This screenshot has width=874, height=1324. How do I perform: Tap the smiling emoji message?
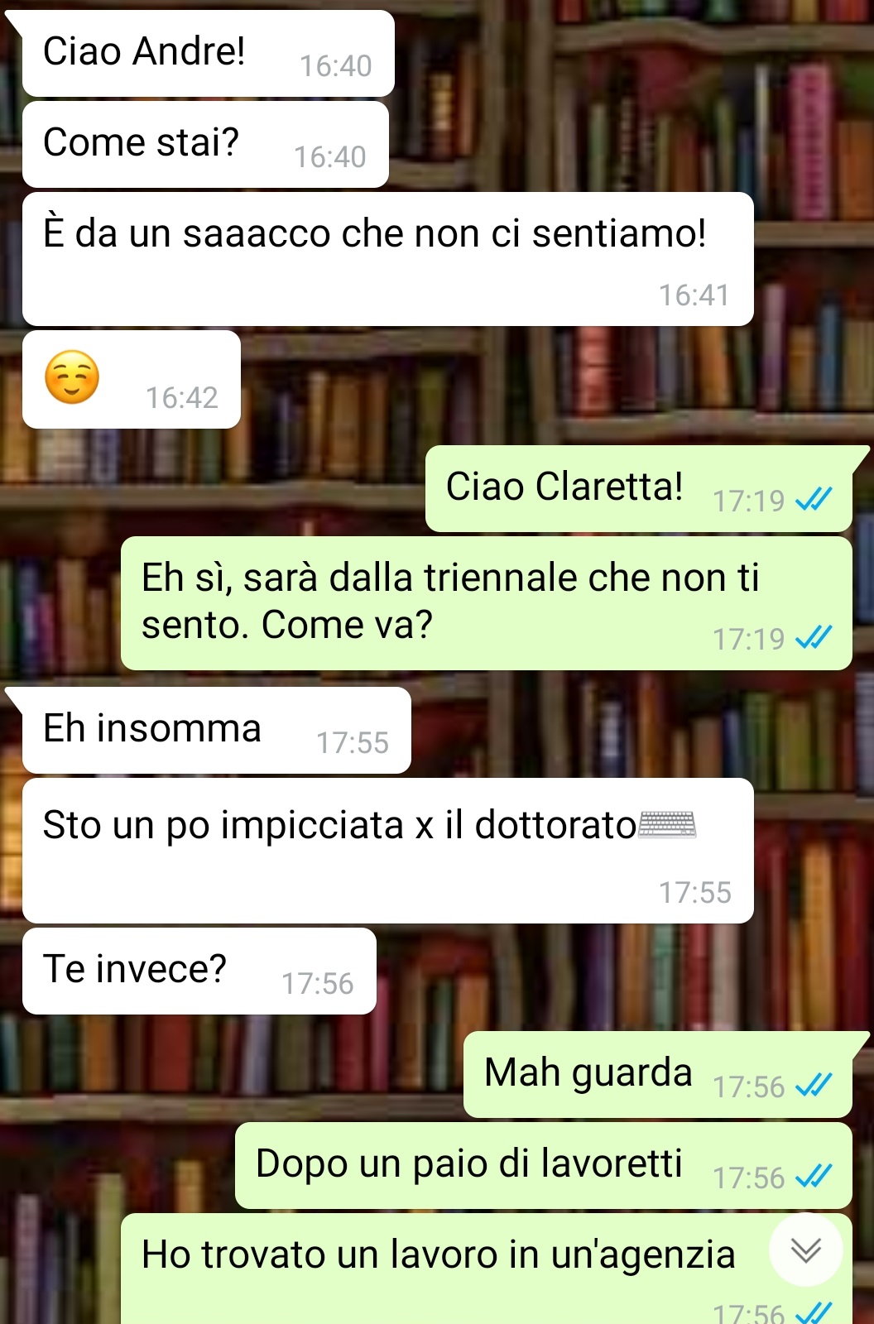point(132,380)
